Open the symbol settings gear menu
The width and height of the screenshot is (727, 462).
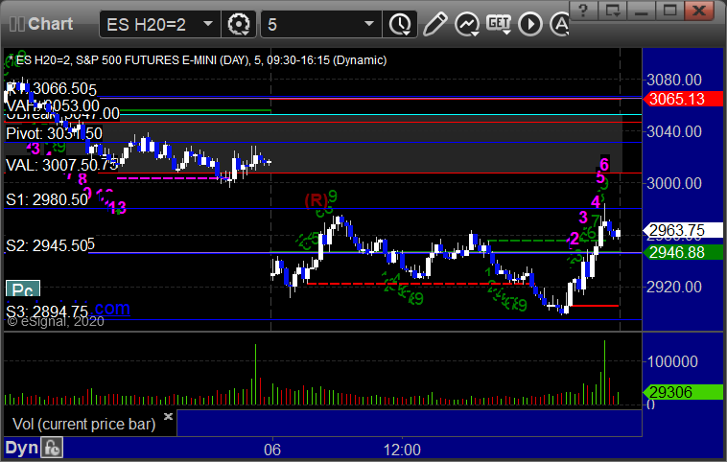[239, 25]
